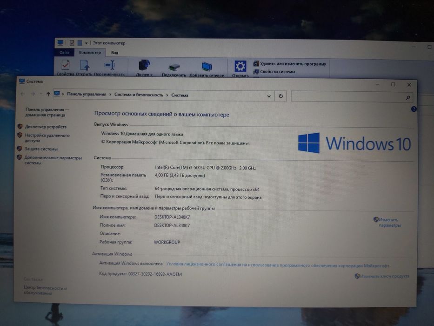Minimize the Система window
Screen dimensions: 434x326
pos(378,84)
